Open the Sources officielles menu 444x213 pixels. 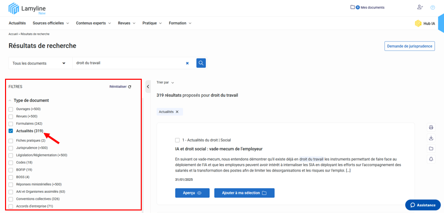(51, 23)
